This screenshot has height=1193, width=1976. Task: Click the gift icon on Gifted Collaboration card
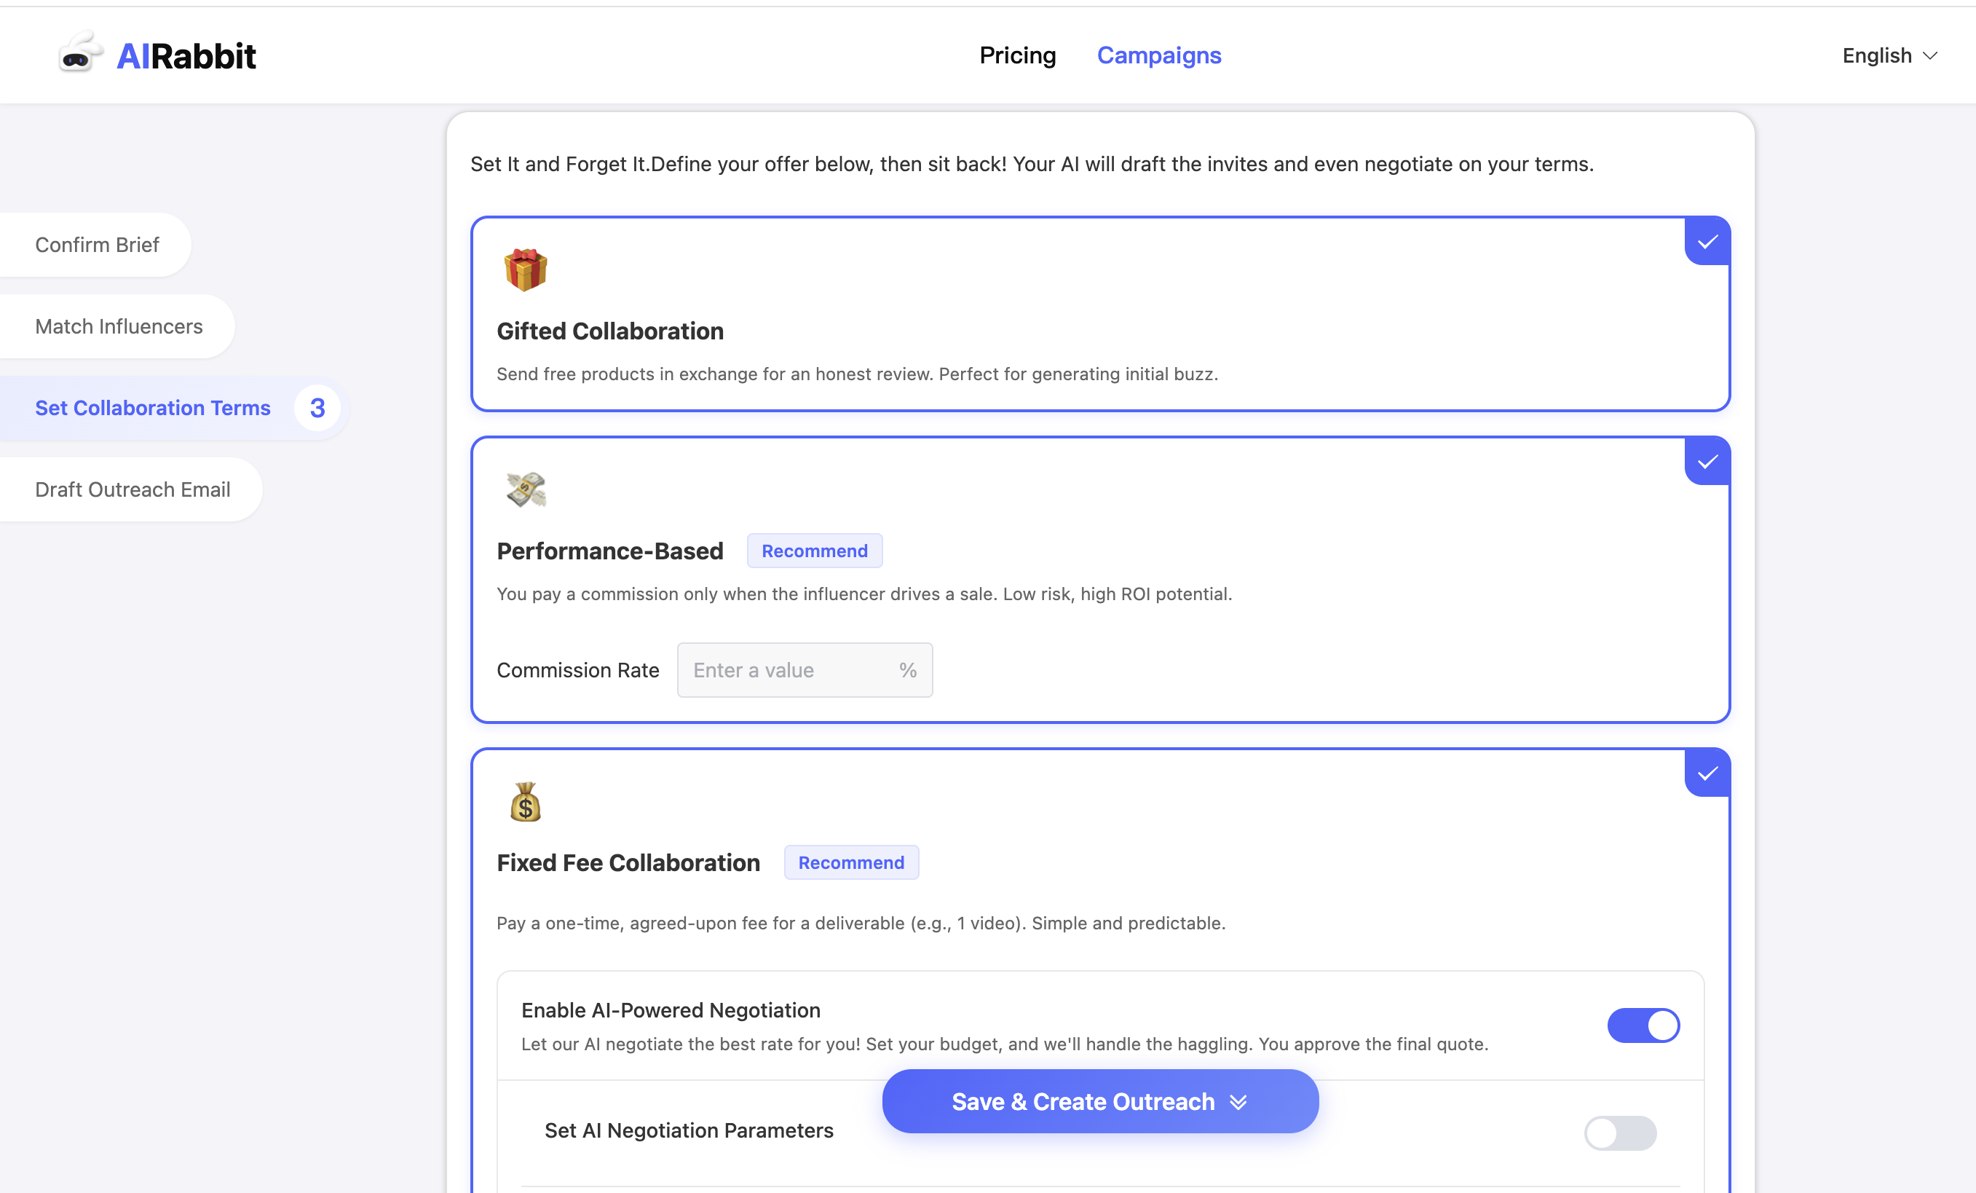(525, 269)
